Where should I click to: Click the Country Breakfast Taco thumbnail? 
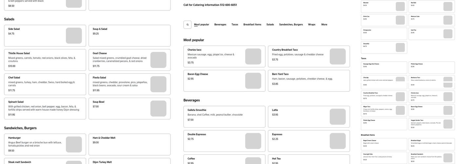[x=337, y=56]
